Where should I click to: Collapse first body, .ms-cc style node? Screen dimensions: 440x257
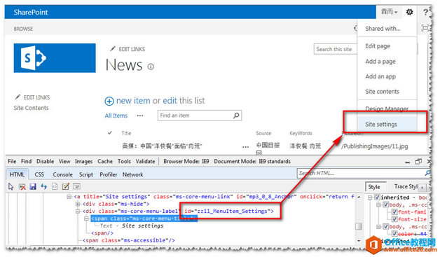[379, 204]
